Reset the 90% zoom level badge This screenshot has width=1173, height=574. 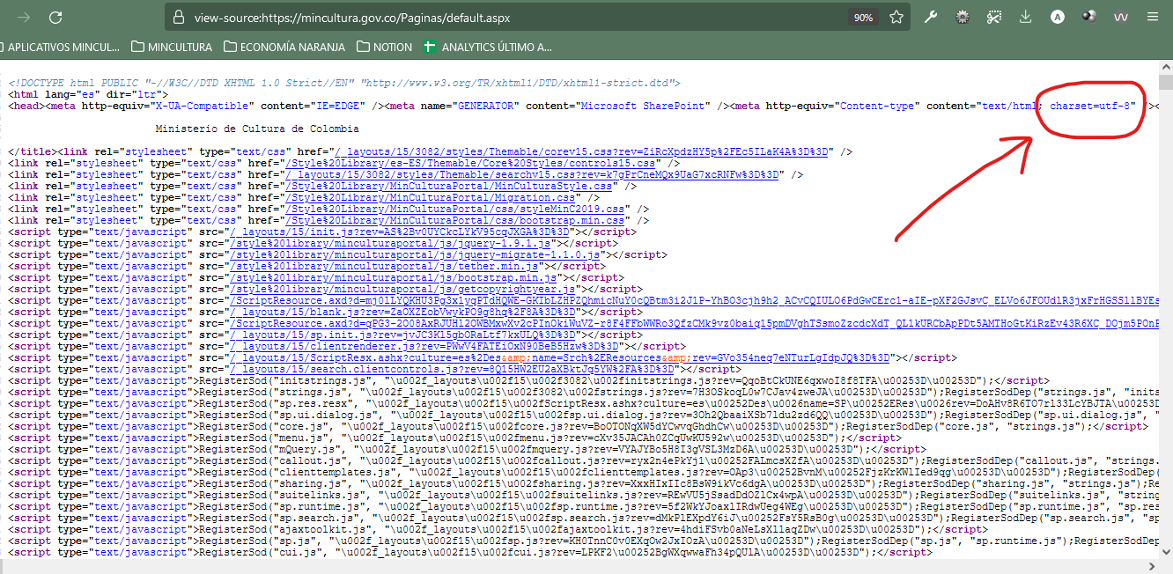point(863,18)
